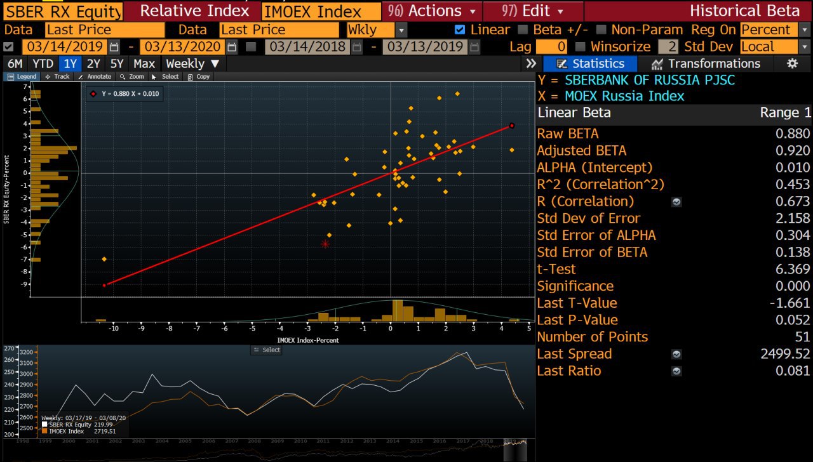The width and height of the screenshot is (813, 462).
Task: Select the 1Y time range
Action: [x=71, y=63]
